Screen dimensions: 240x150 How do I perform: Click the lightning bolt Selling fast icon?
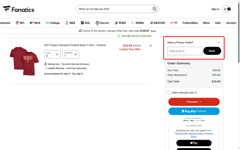[45, 64]
